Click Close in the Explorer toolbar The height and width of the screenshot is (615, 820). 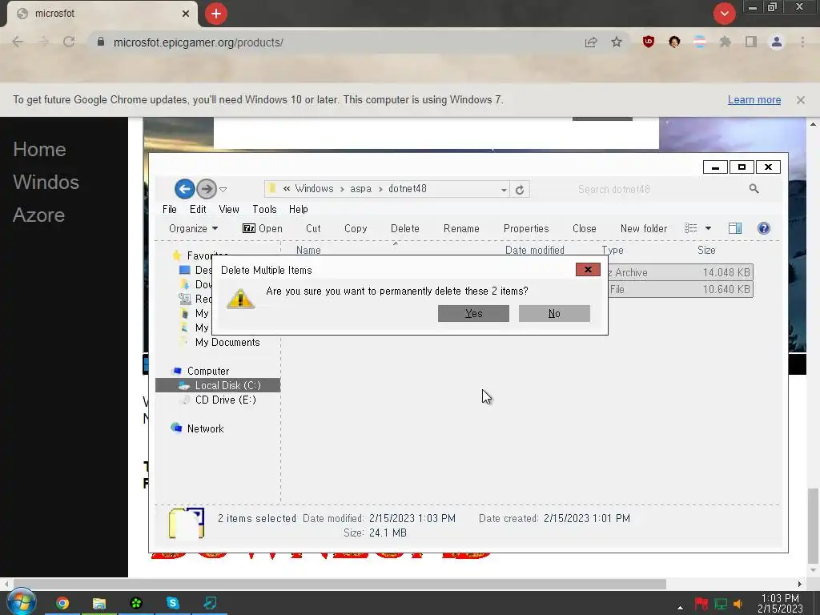pyautogui.click(x=584, y=228)
